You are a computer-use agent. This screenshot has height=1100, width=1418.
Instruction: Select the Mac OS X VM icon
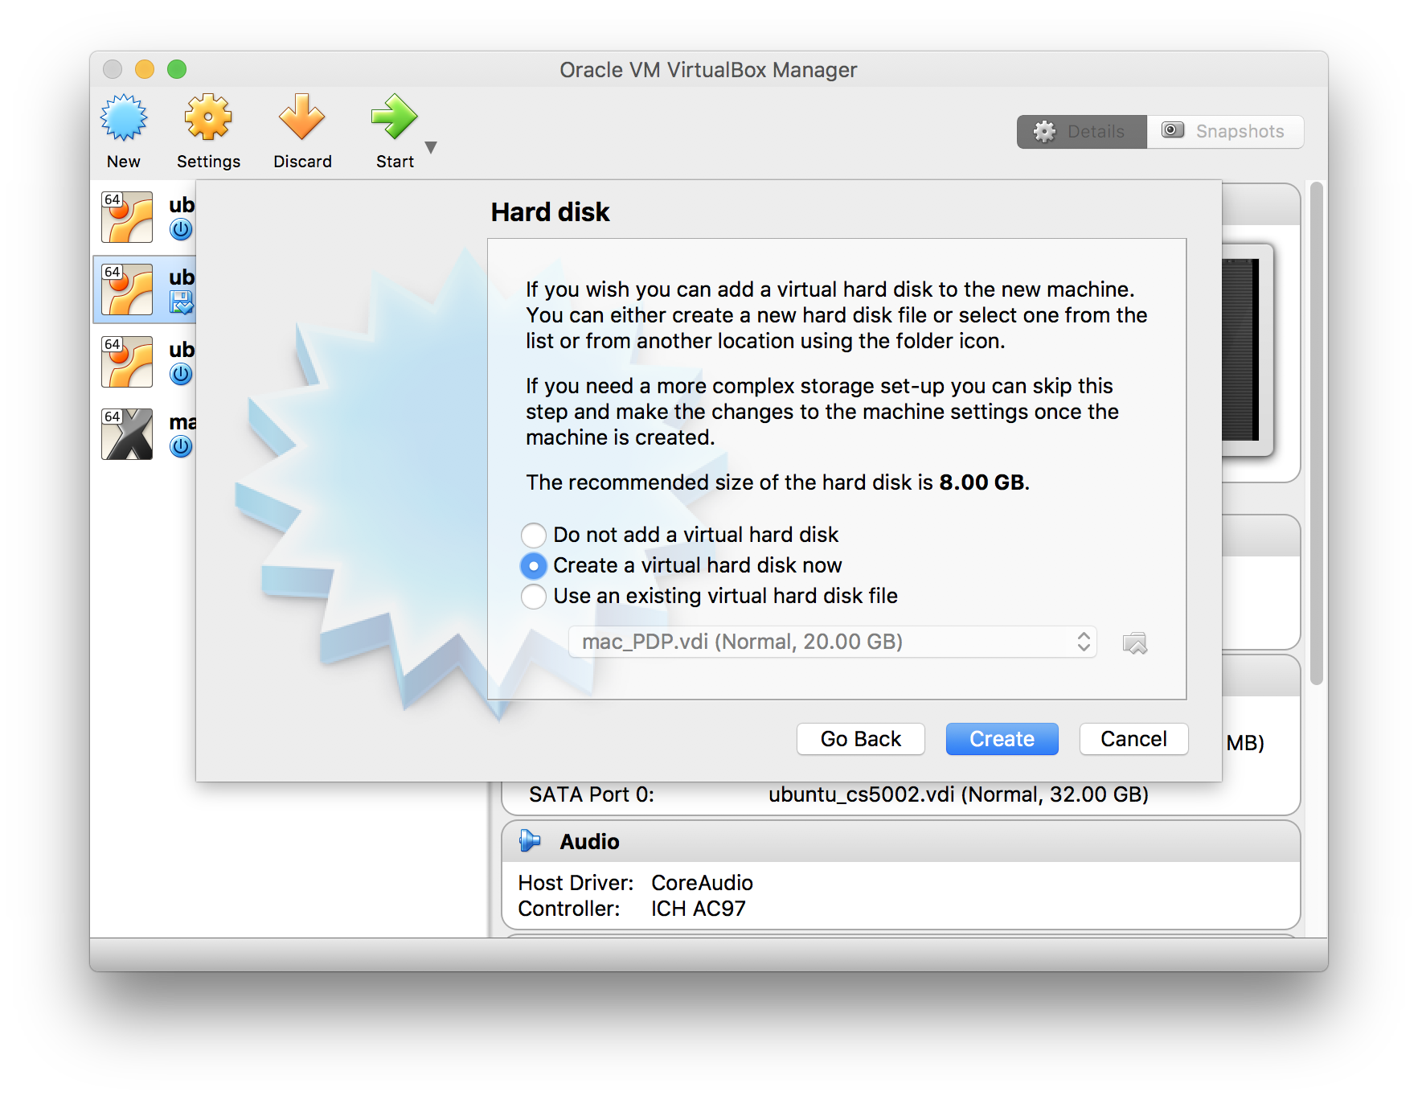point(127,434)
